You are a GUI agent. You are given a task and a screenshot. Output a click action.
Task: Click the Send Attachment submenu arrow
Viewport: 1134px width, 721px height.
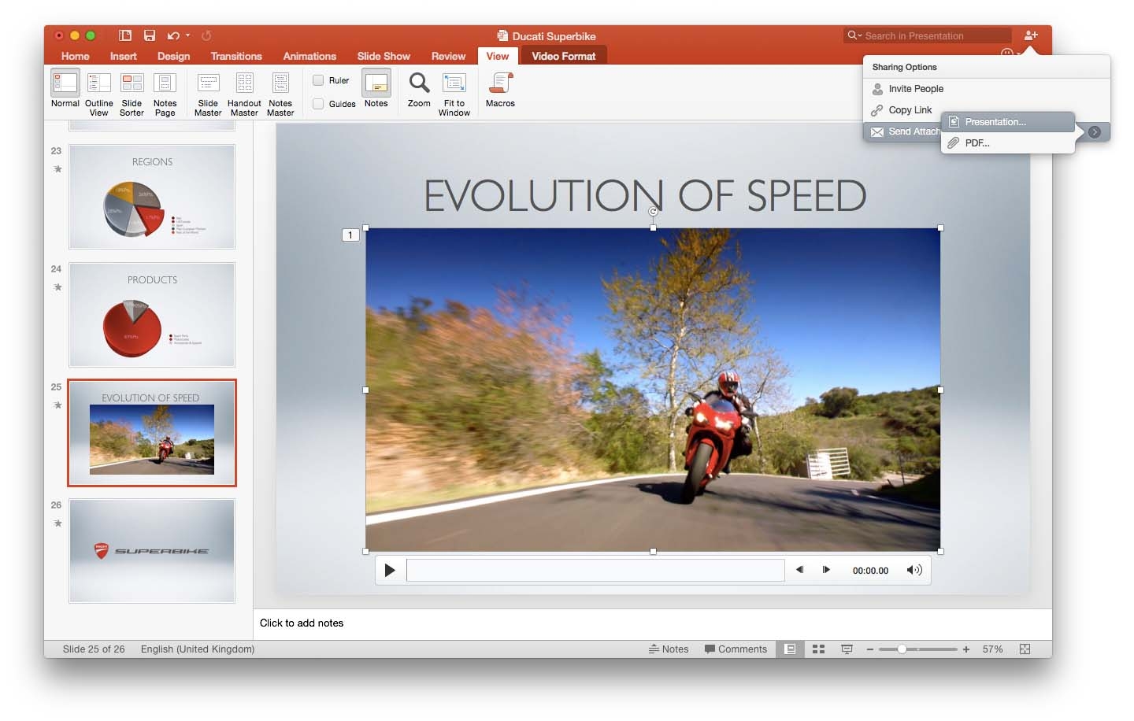click(1095, 131)
